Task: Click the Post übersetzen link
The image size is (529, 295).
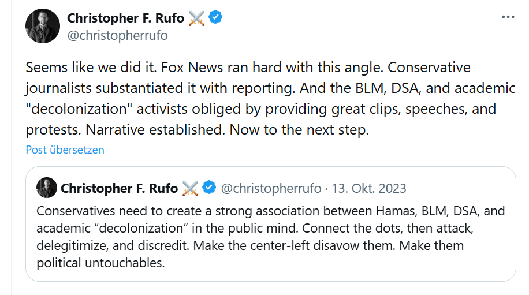Action: click(65, 150)
